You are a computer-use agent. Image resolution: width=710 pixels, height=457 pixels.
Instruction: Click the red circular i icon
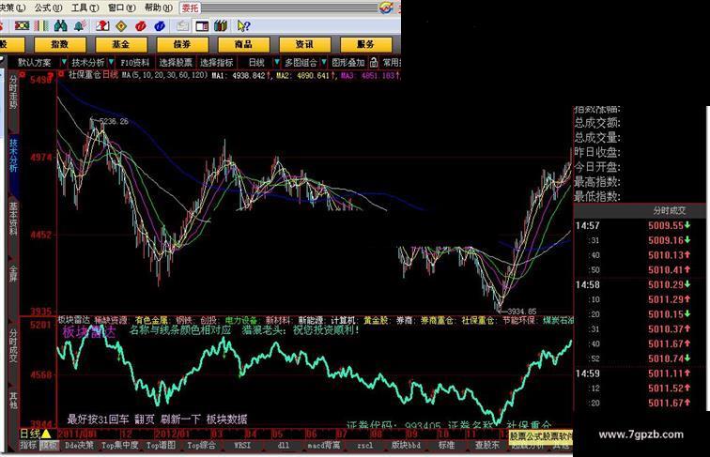140,26
